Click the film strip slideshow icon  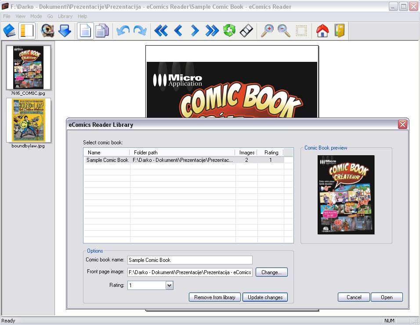(x=246, y=31)
